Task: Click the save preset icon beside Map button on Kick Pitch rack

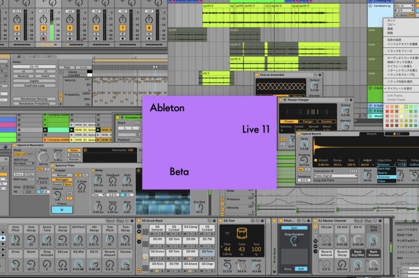Action: (132, 221)
